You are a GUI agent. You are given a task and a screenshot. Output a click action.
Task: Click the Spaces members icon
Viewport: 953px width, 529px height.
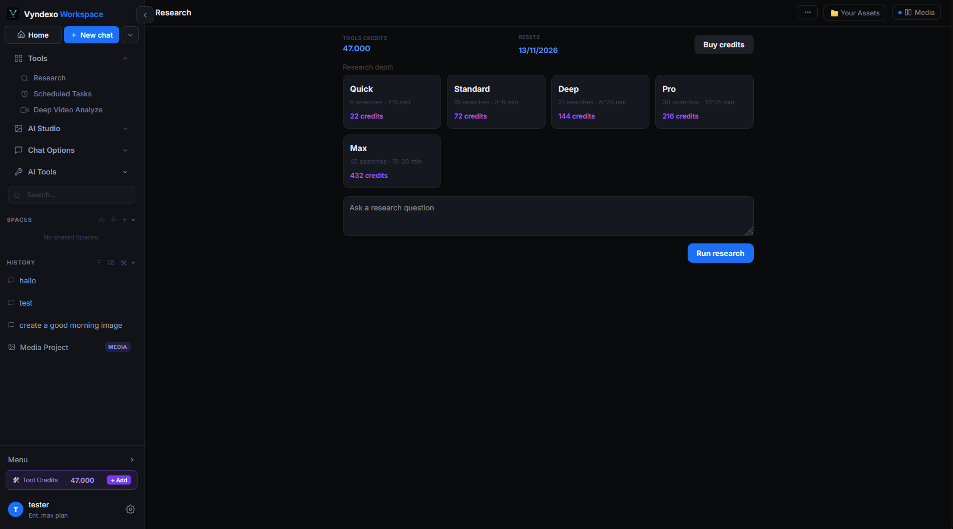[114, 220]
